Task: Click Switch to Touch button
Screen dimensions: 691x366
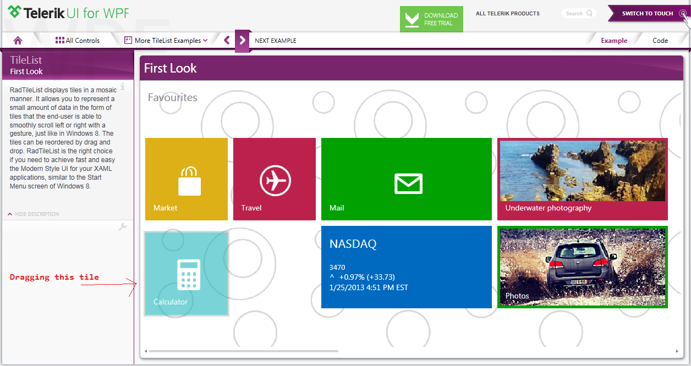Action: pos(648,14)
